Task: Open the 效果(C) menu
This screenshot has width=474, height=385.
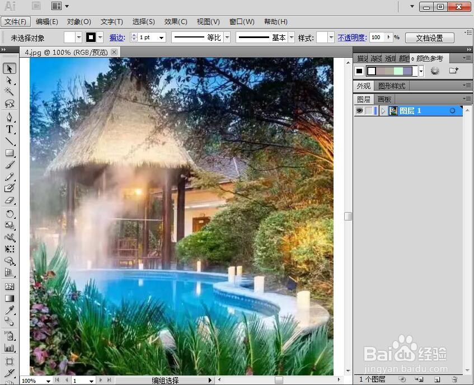Action: click(176, 22)
